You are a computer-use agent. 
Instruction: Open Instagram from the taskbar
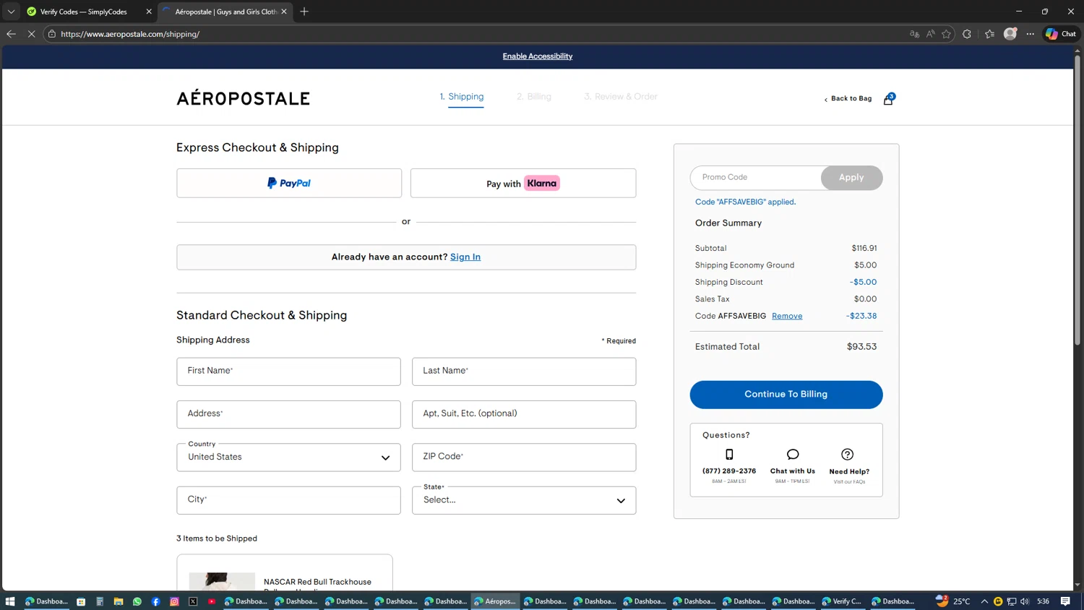[174, 601]
